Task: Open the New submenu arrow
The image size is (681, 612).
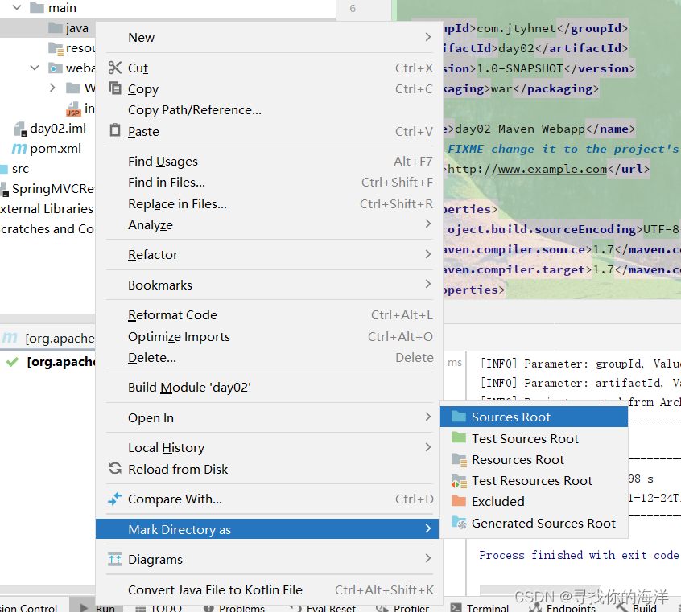Action: 427,37
